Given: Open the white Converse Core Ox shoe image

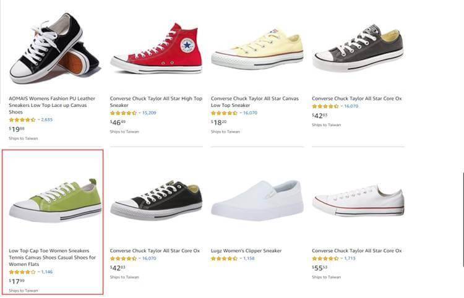Looking at the screenshot, I should pos(358,201).
